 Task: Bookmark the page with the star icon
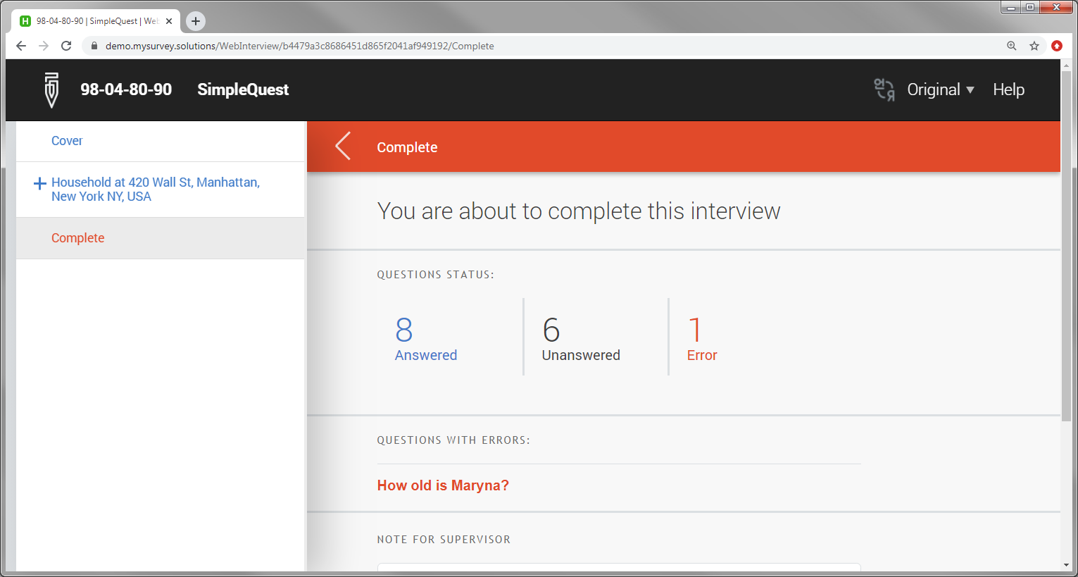pos(1034,46)
